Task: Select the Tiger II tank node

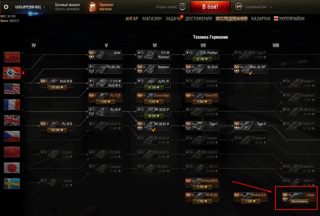Action: (x=250, y=126)
